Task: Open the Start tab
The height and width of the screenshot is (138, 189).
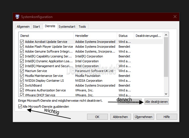Action: pyautogui.click(x=37, y=27)
